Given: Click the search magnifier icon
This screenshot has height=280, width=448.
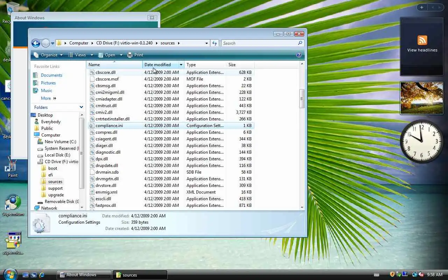Looking at the screenshot, I should [300, 43].
